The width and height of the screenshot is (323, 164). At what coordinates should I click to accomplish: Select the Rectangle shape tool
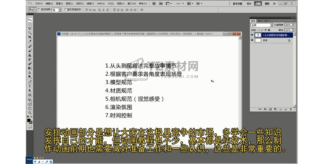coord(30,95)
